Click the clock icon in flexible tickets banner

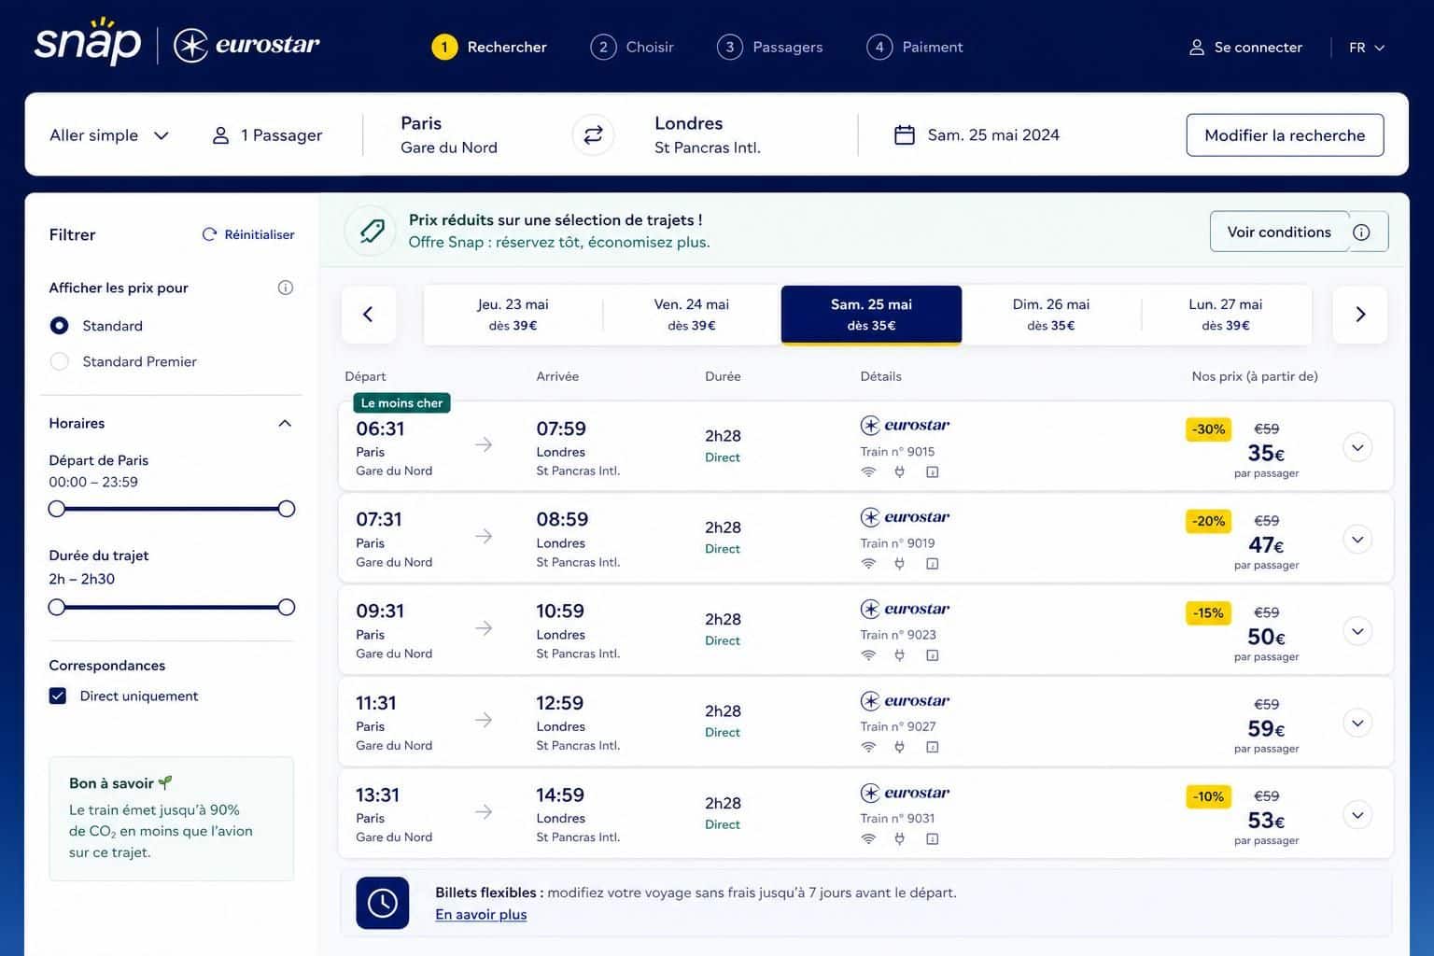(x=383, y=903)
